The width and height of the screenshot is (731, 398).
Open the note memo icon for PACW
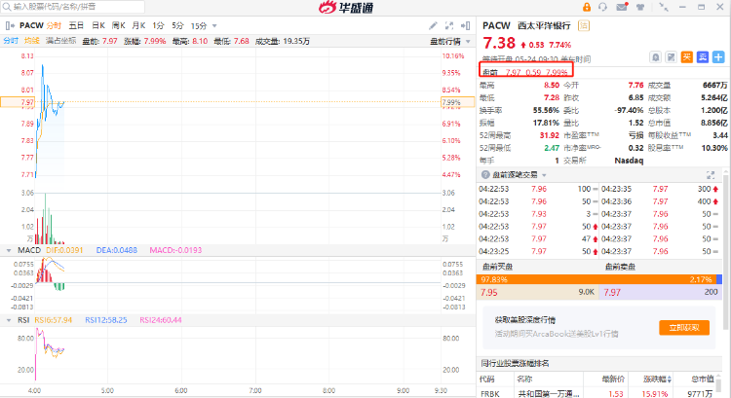[671, 57]
